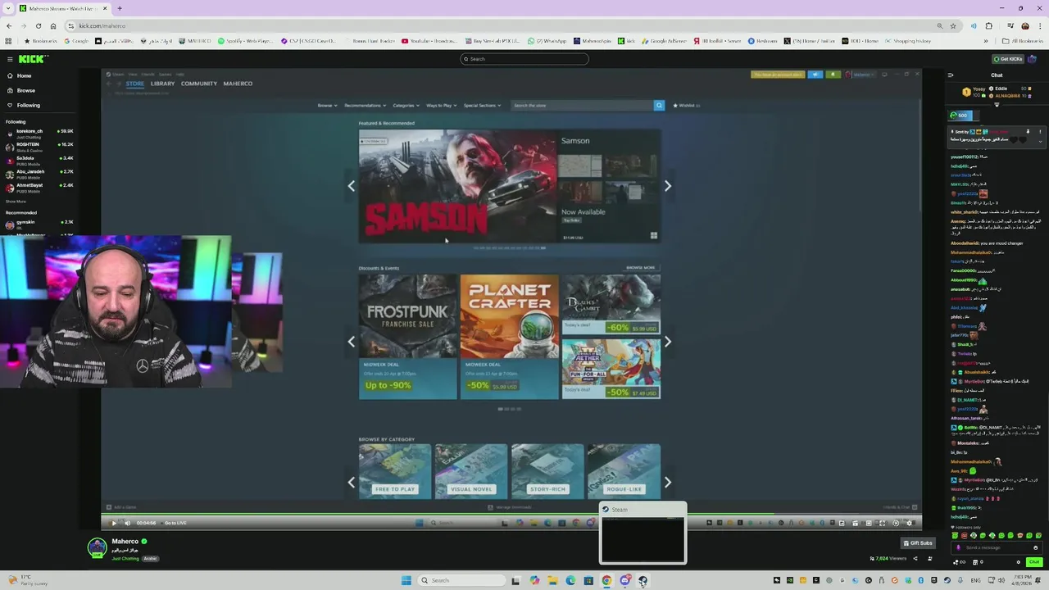Click the chat message input

coord(996,547)
